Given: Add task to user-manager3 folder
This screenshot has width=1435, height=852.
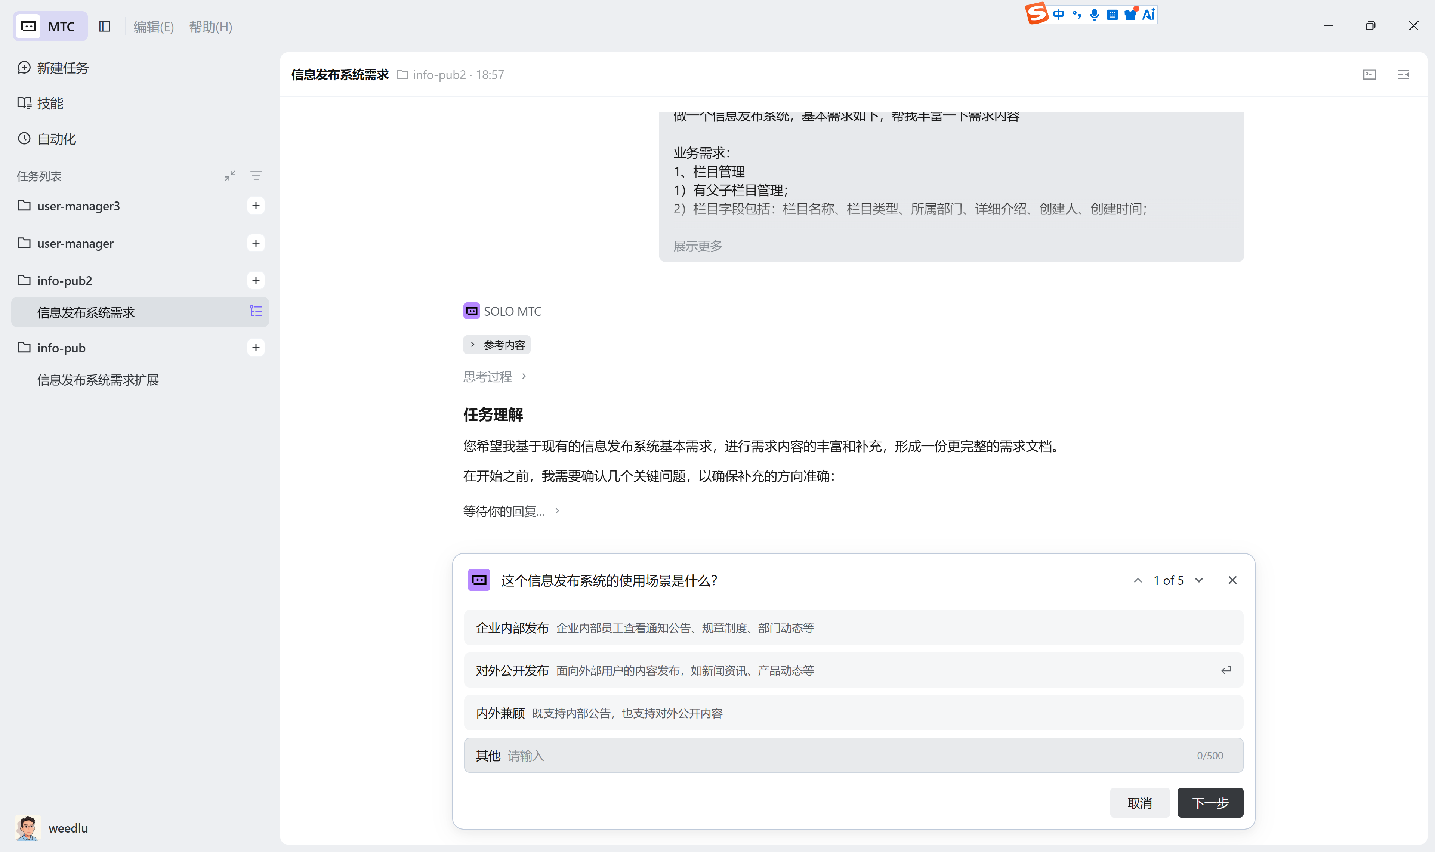Looking at the screenshot, I should click(x=256, y=206).
